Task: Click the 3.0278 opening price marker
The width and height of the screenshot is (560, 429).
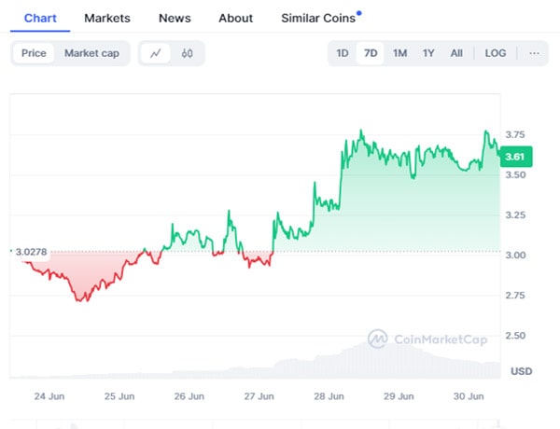Action: pos(31,252)
